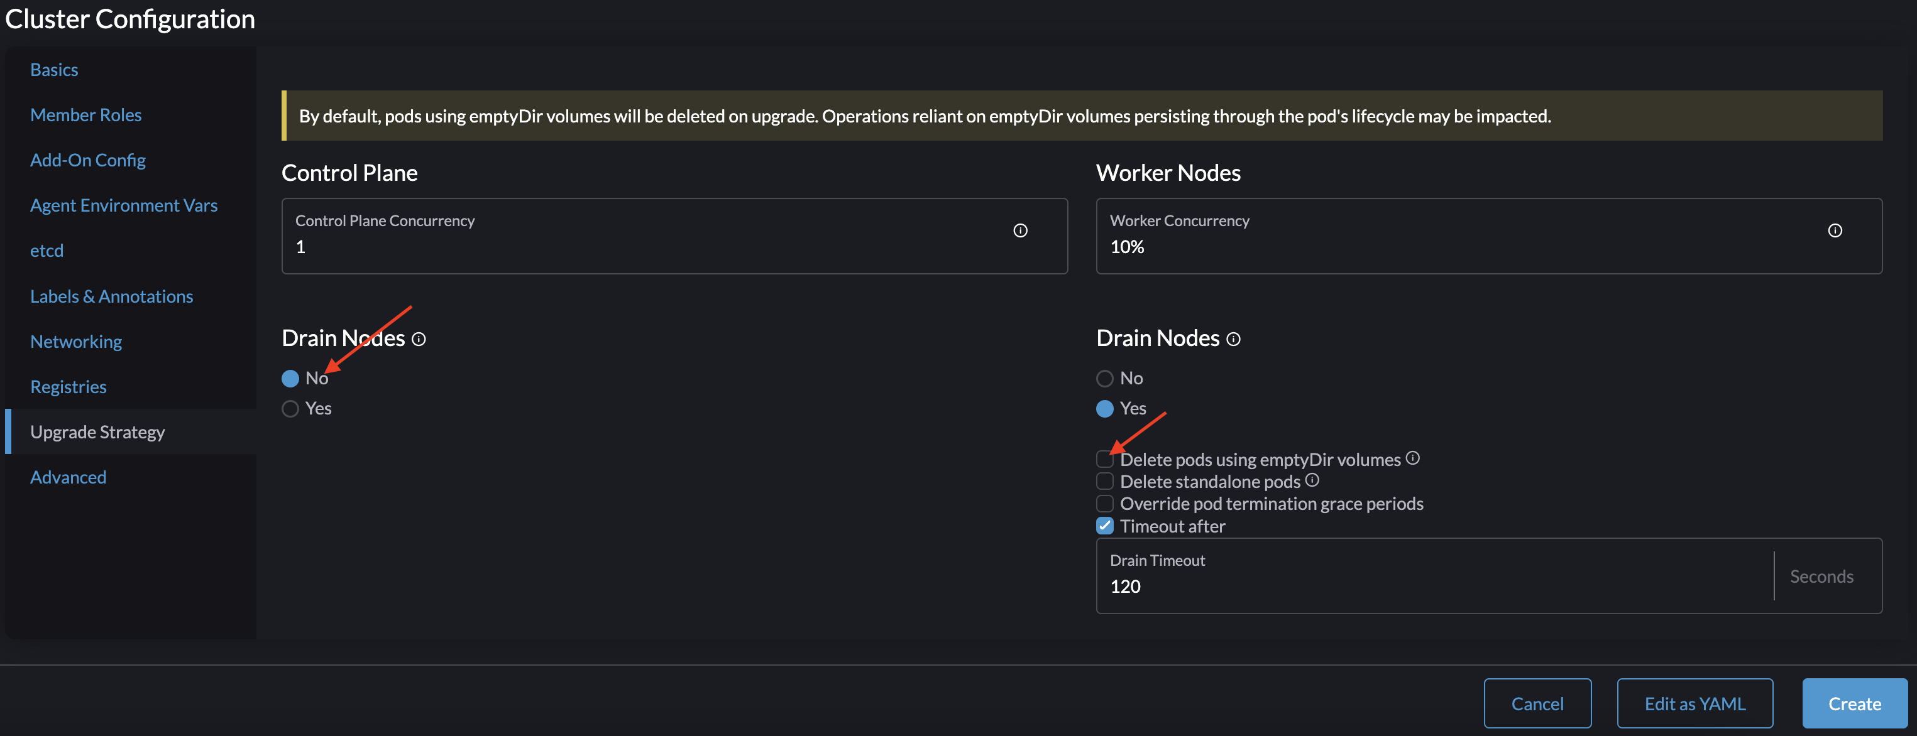Image resolution: width=1917 pixels, height=736 pixels.
Task: Check the Delete standalone pods option
Action: pyautogui.click(x=1104, y=481)
